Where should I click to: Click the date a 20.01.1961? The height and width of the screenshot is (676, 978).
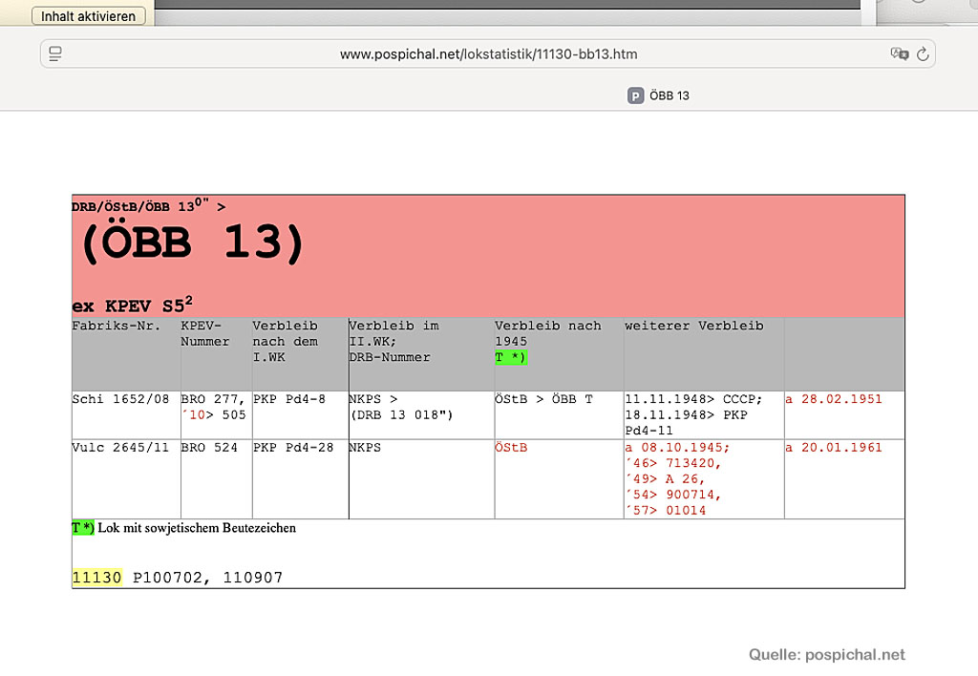(833, 448)
